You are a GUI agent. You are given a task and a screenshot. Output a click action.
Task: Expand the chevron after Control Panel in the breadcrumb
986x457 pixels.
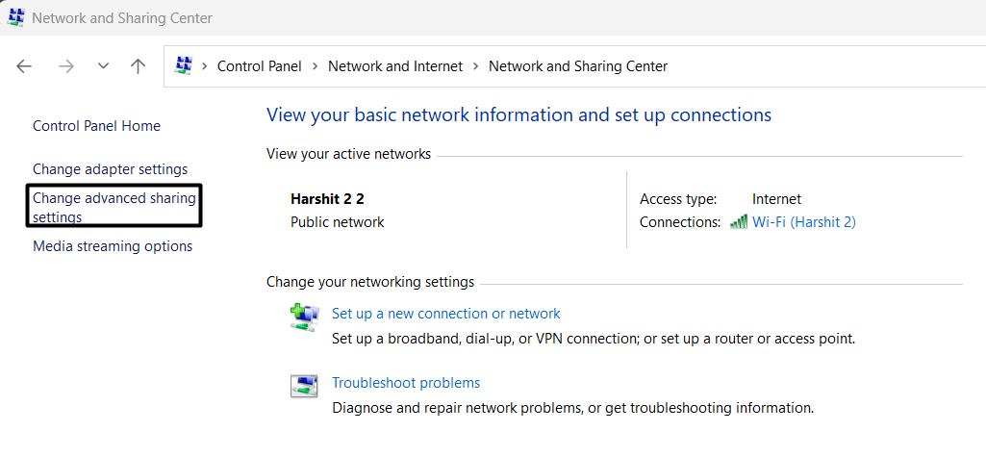315,66
